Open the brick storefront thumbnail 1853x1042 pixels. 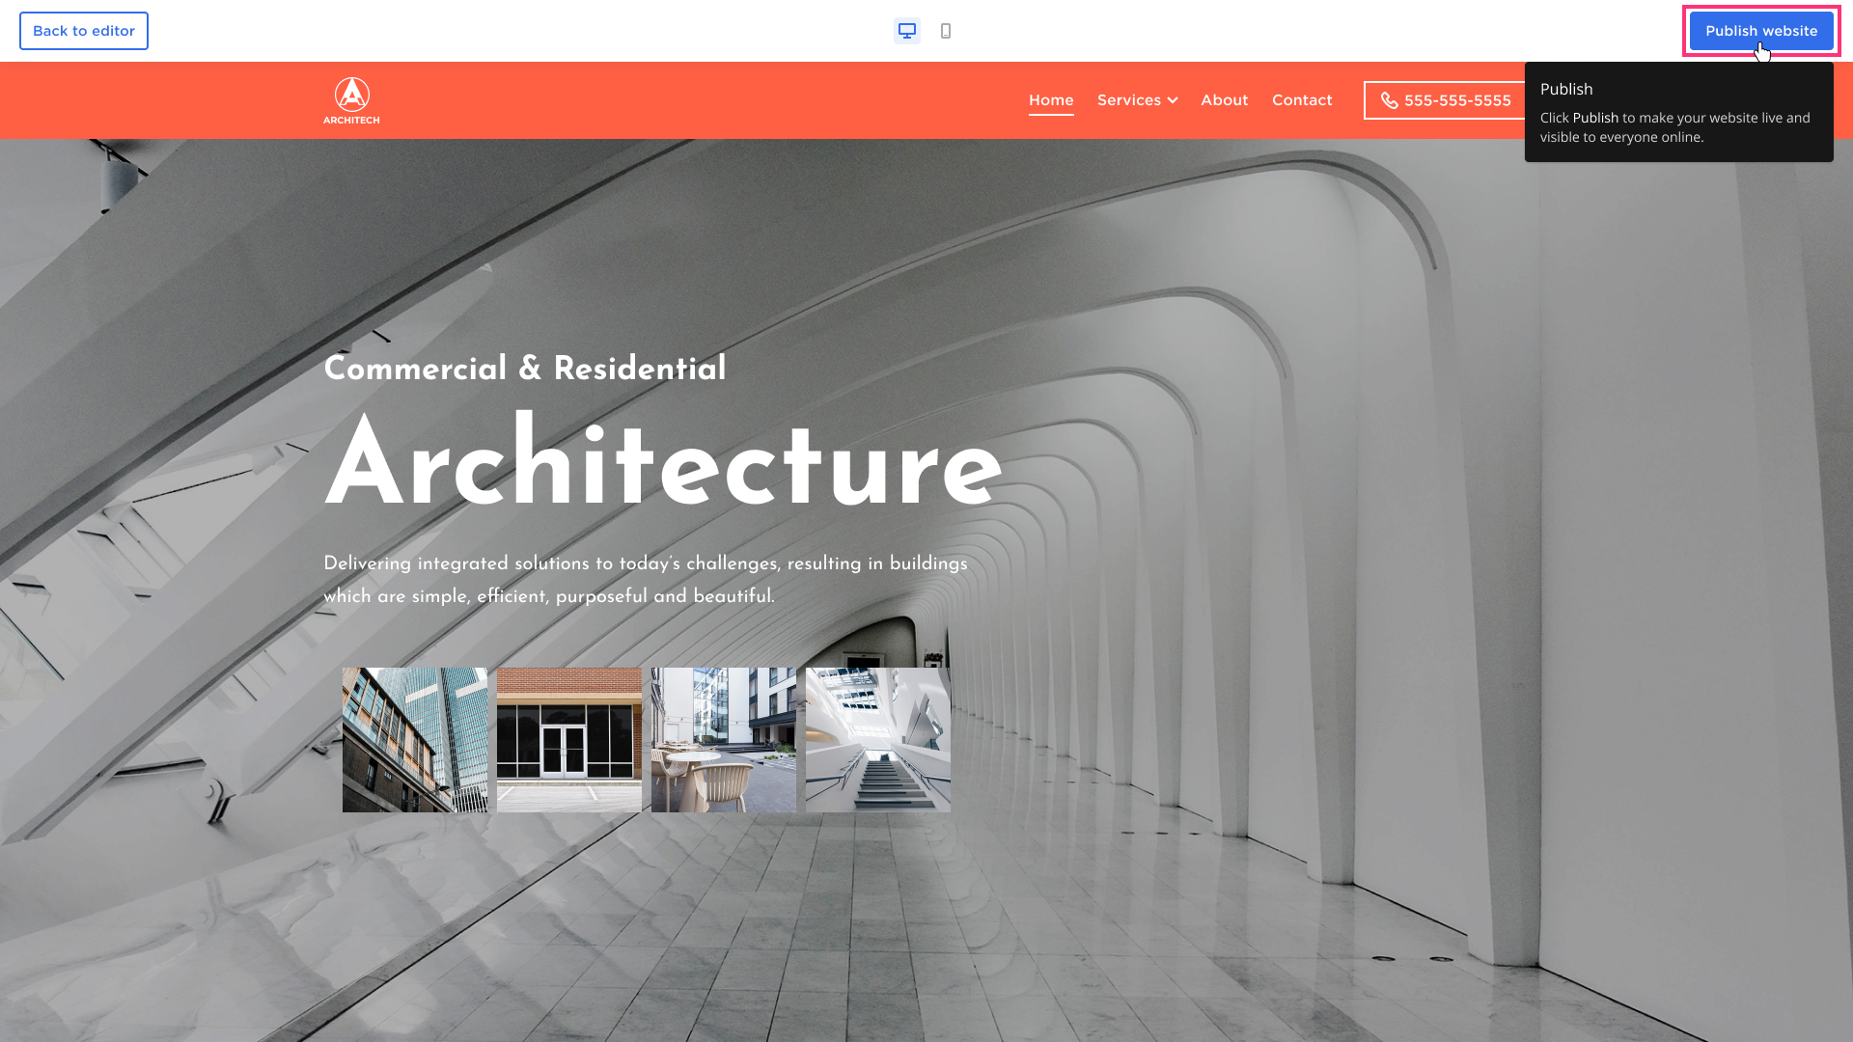(x=569, y=740)
